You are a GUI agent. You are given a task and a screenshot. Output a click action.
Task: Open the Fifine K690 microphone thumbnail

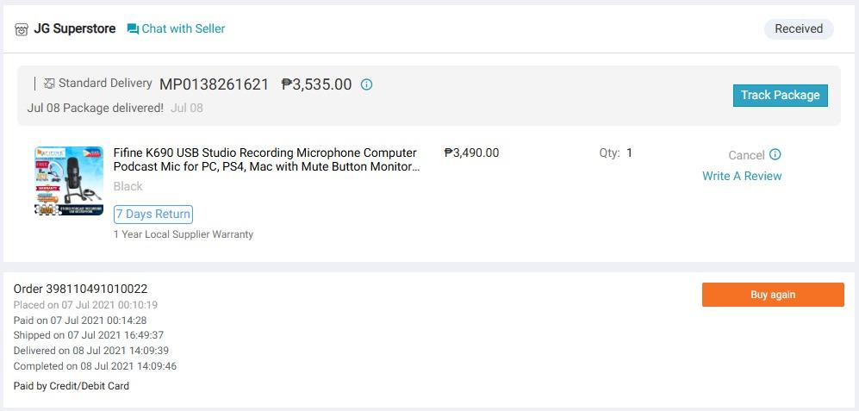tap(69, 181)
